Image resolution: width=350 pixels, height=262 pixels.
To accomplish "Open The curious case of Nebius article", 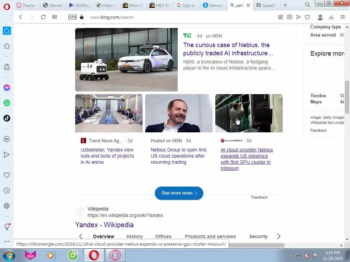I will tap(228, 49).
